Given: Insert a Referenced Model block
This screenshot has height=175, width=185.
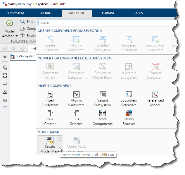Looking at the screenshot, I should click(155, 95).
